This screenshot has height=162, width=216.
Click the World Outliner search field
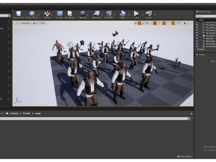206,16
